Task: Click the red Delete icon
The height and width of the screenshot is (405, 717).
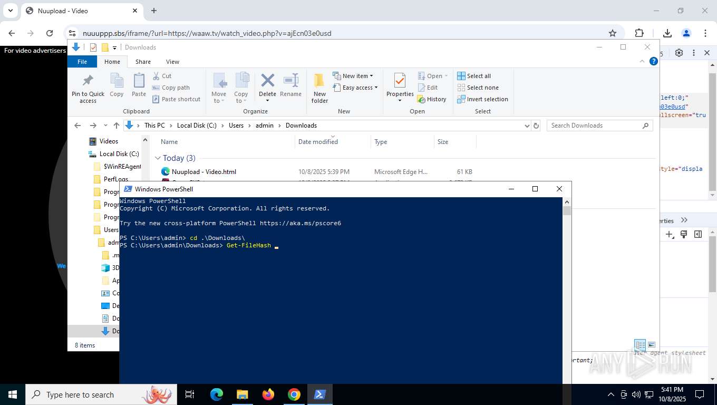Action: (x=267, y=80)
